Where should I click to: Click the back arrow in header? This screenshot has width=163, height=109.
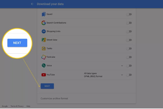pos(32,4)
